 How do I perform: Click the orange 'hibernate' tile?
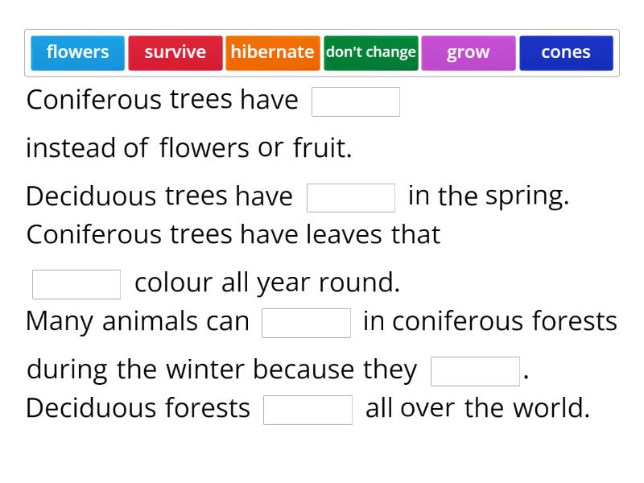point(273,52)
